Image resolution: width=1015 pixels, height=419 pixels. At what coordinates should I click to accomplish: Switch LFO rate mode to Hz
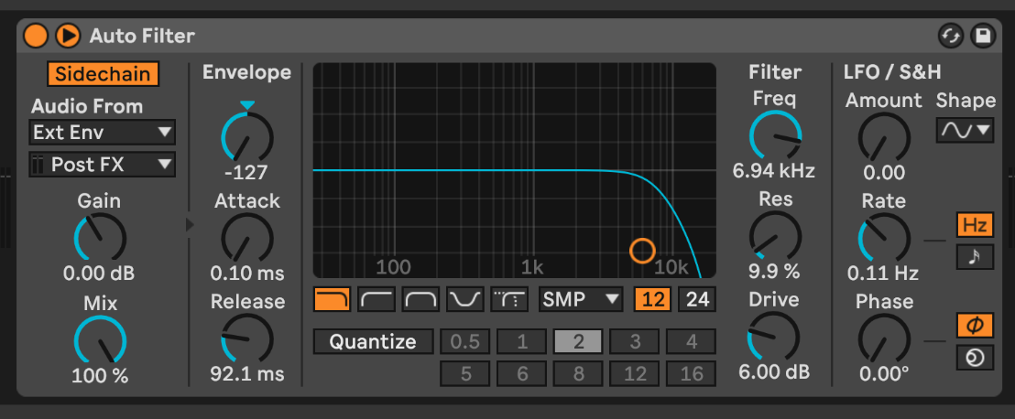tap(975, 225)
